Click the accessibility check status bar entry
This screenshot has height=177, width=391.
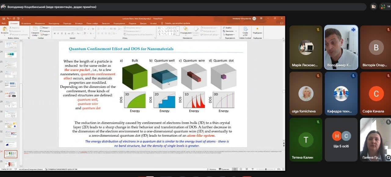click(61, 169)
